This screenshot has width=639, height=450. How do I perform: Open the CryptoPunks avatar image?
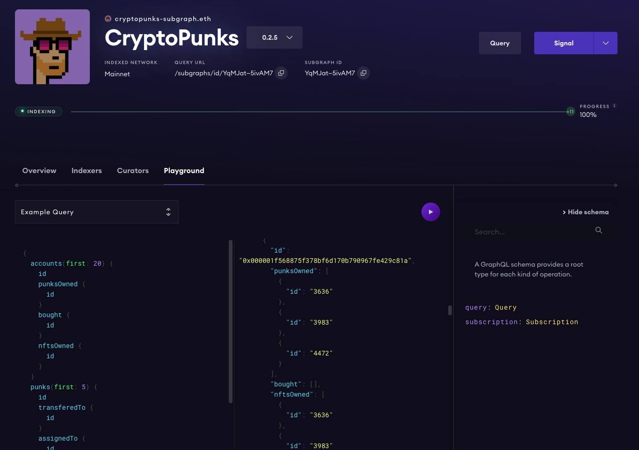coord(52,47)
